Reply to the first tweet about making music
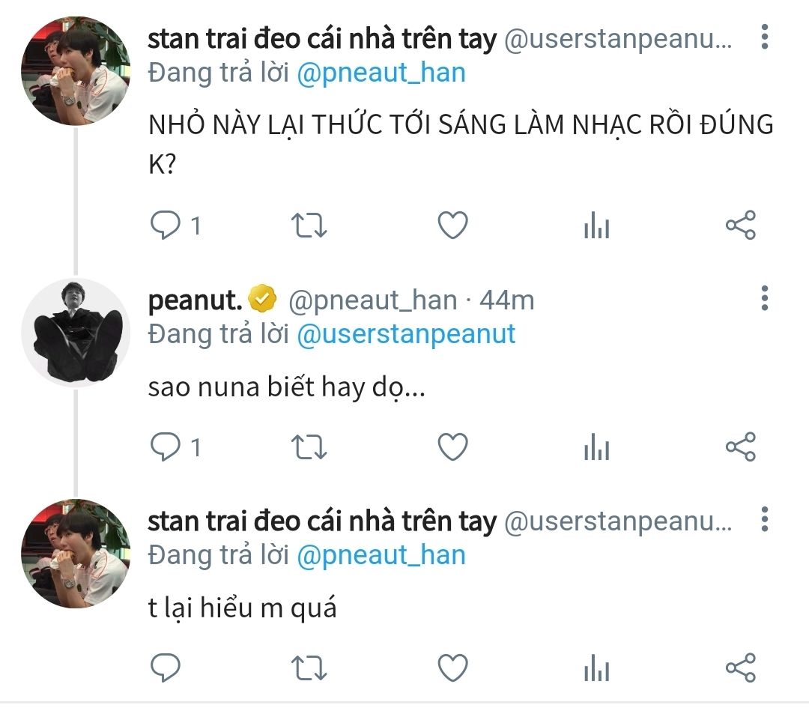Image resolution: width=809 pixels, height=708 pixels. coord(166,225)
